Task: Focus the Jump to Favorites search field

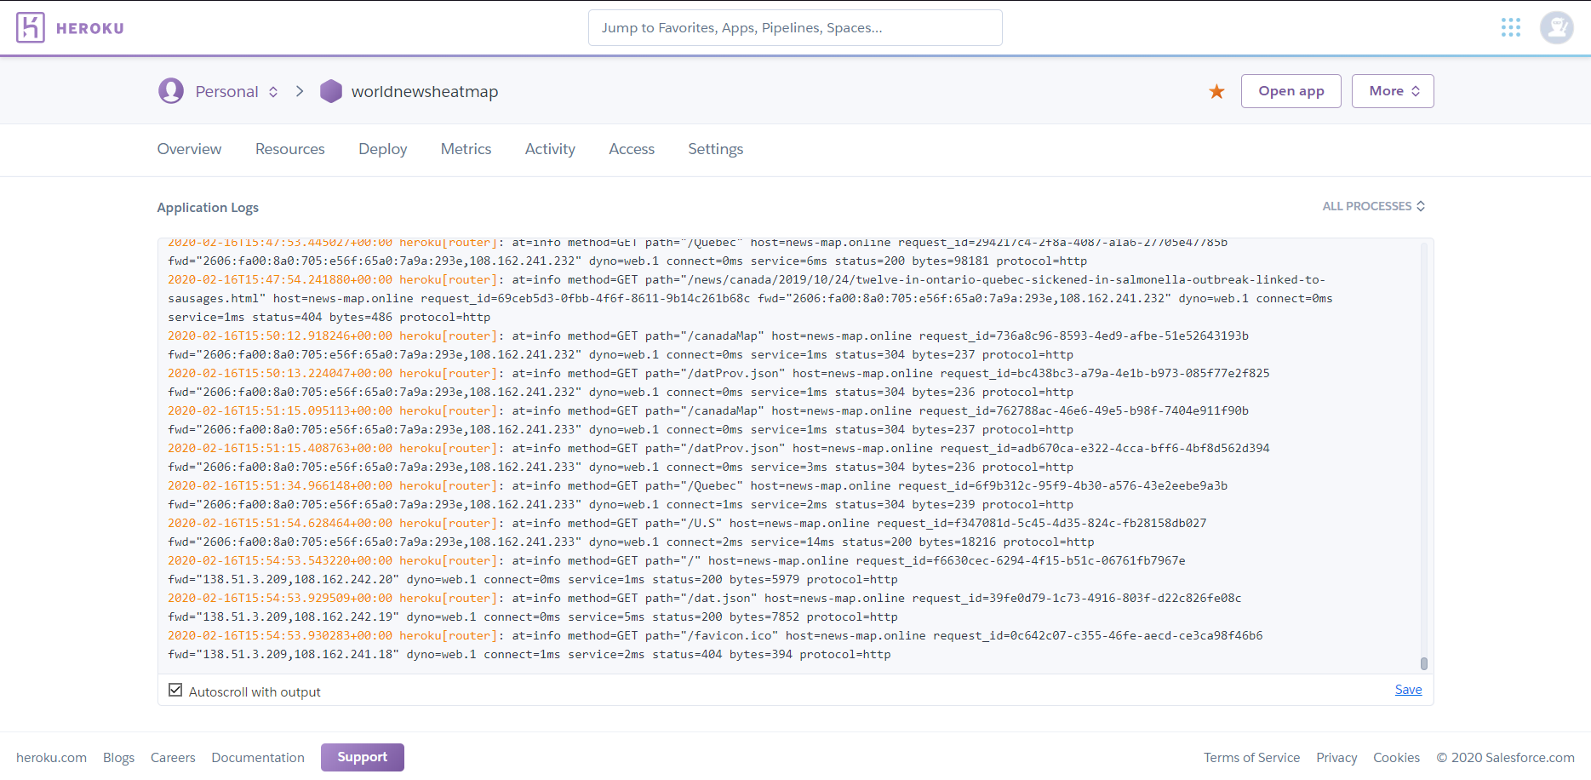Action: [795, 28]
